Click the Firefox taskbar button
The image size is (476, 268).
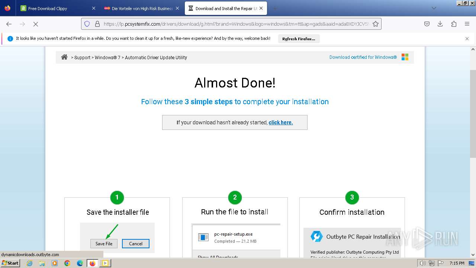pyautogui.click(x=92, y=263)
